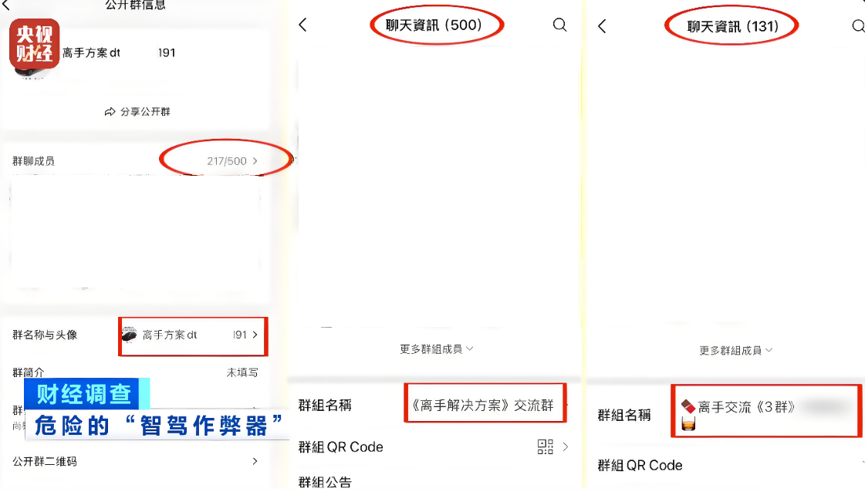Open 群組QR Code in the 131-member chat
Screen dimensions: 865x495
[640, 466]
